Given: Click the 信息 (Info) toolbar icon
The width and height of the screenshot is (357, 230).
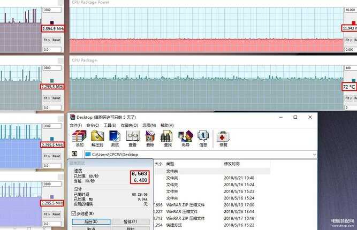Looking at the screenshot, I should (x=203, y=139).
